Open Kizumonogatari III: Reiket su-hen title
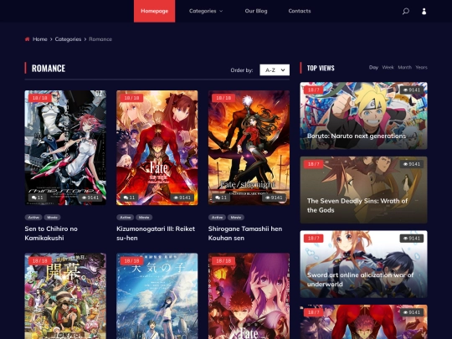This screenshot has height=339, width=452. coord(156,234)
